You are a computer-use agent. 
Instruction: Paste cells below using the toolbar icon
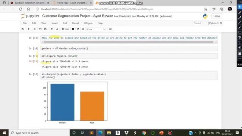45,29
